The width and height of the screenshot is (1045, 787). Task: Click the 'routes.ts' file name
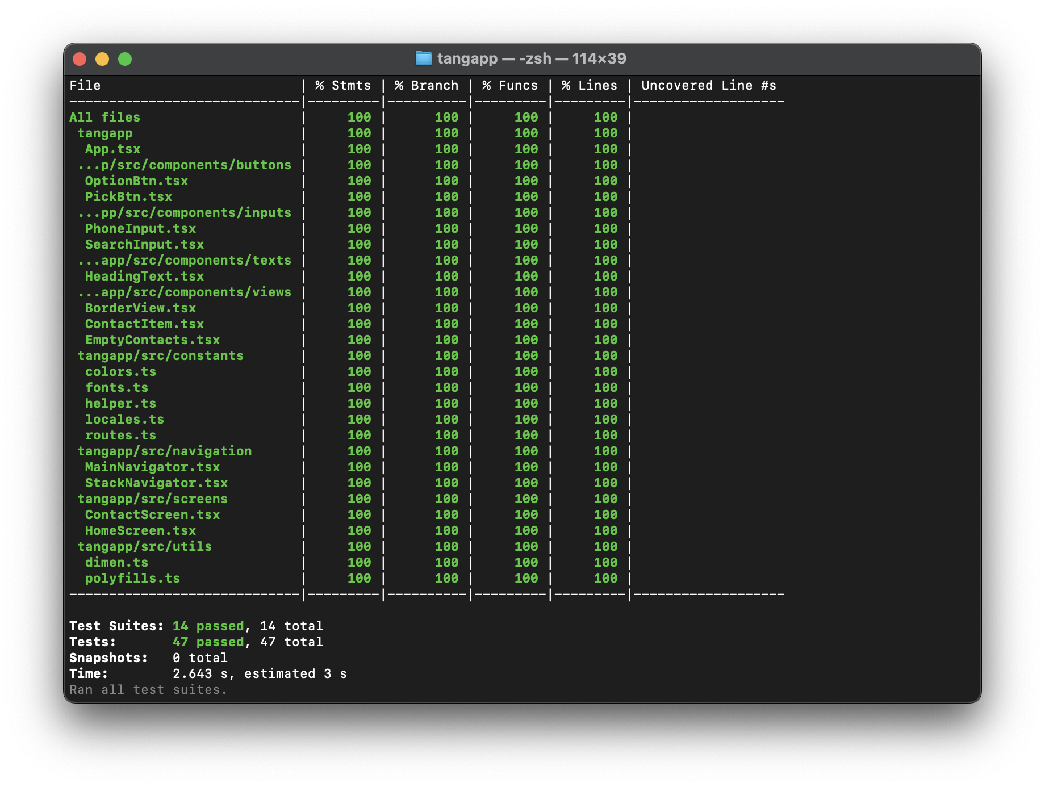click(121, 436)
